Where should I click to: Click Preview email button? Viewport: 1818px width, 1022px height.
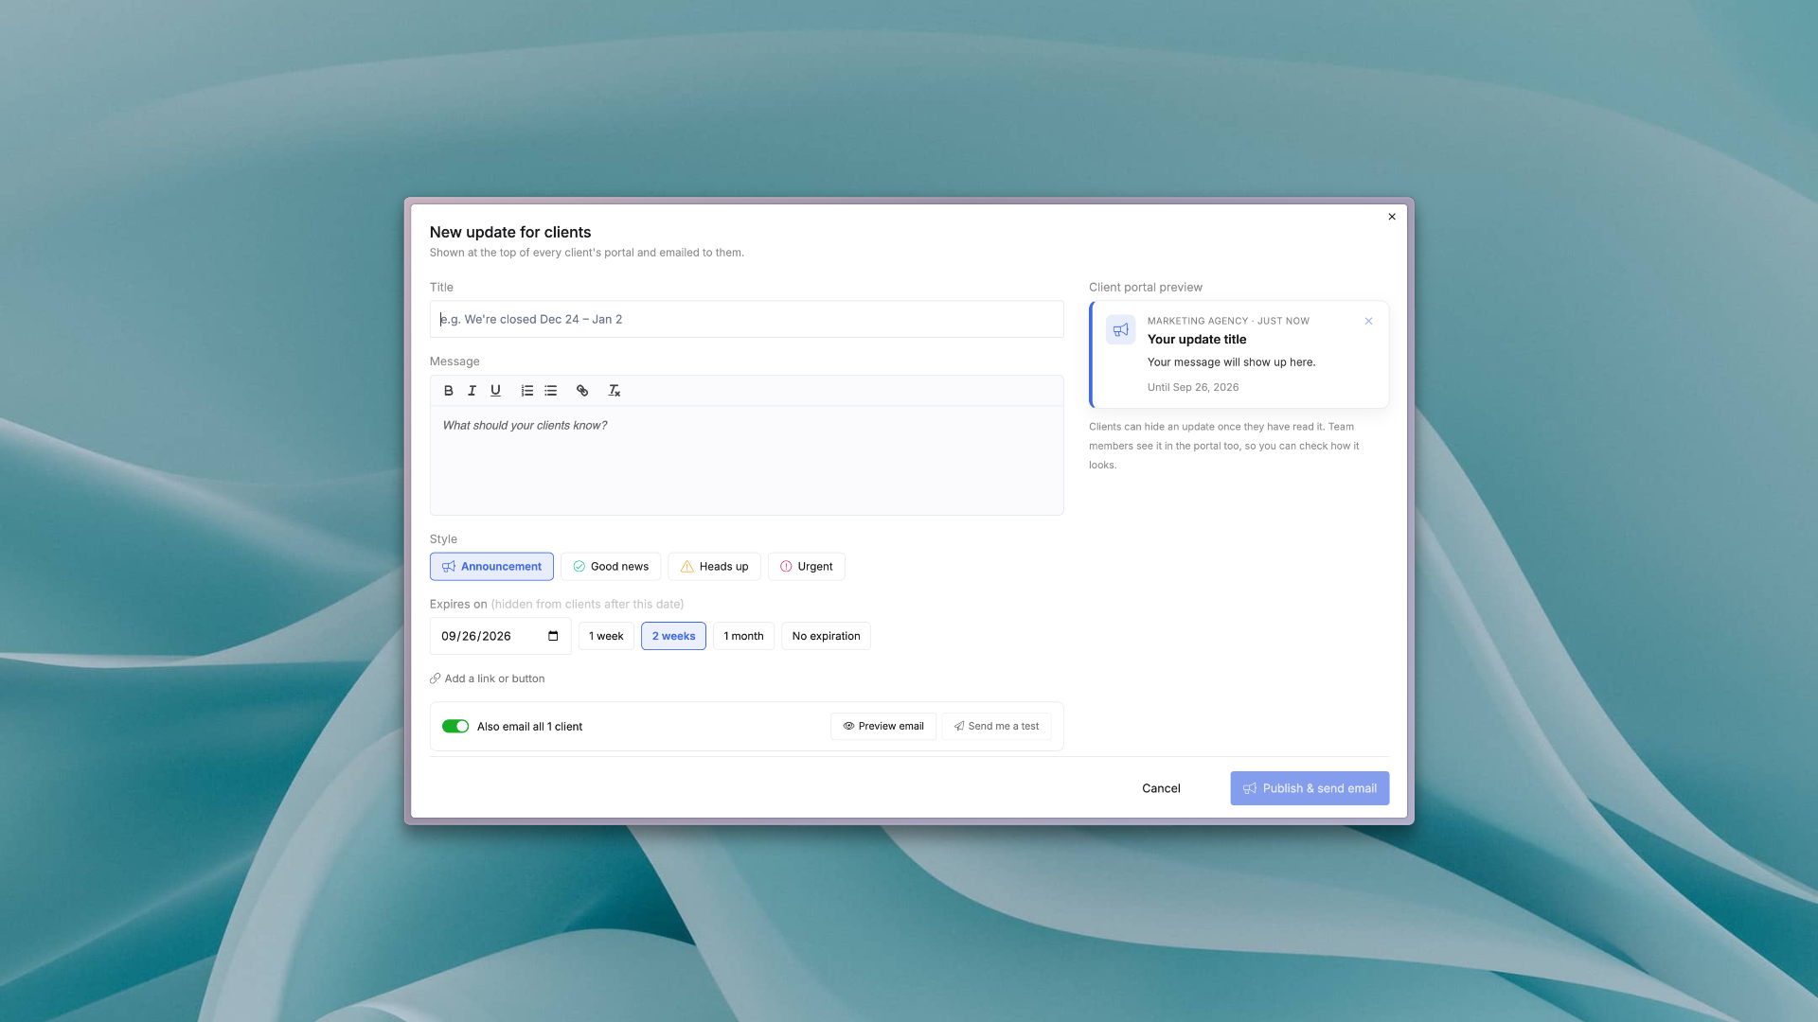click(x=883, y=727)
